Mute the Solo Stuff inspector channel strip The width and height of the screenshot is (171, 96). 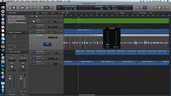(10, 92)
